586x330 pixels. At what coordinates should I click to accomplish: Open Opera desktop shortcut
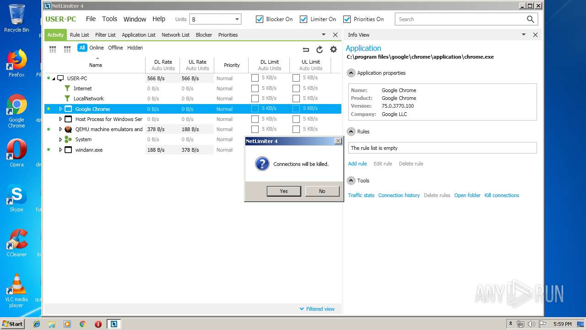point(16,153)
